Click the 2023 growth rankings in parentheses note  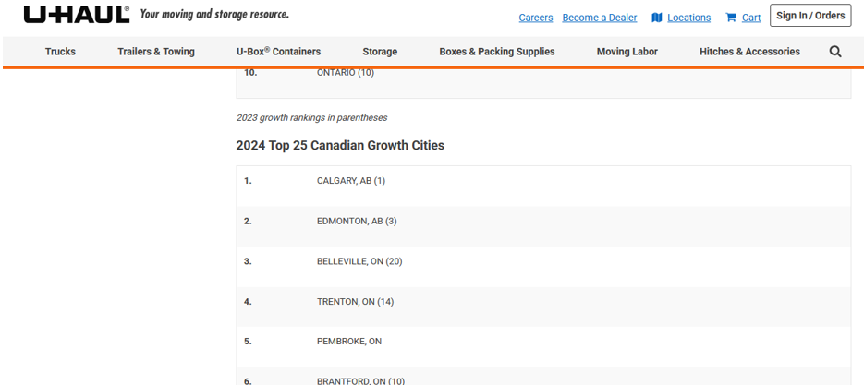pyautogui.click(x=312, y=117)
